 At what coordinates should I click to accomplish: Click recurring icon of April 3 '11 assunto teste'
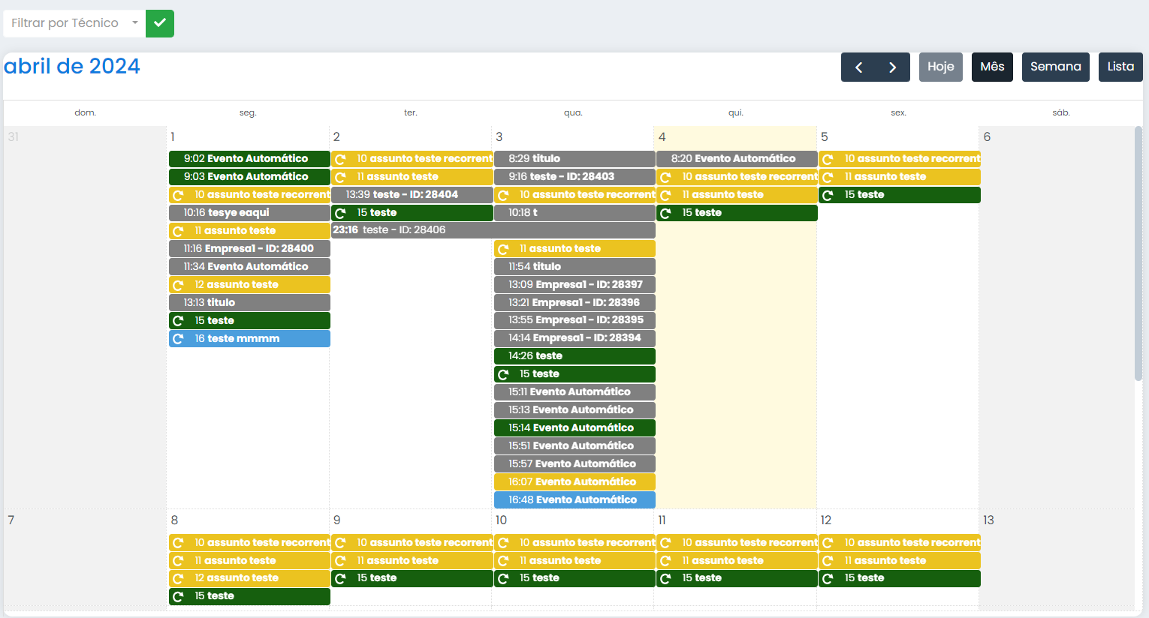(x=503, y=249)
